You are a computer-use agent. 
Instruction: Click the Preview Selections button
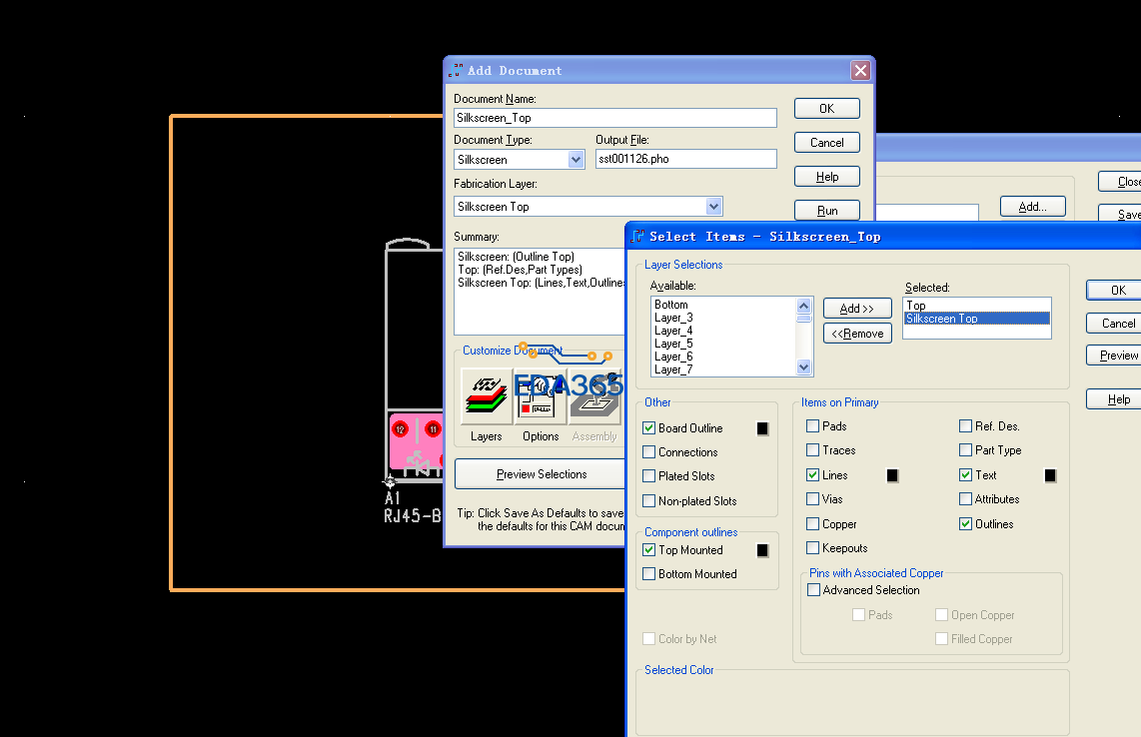(542, 474)
